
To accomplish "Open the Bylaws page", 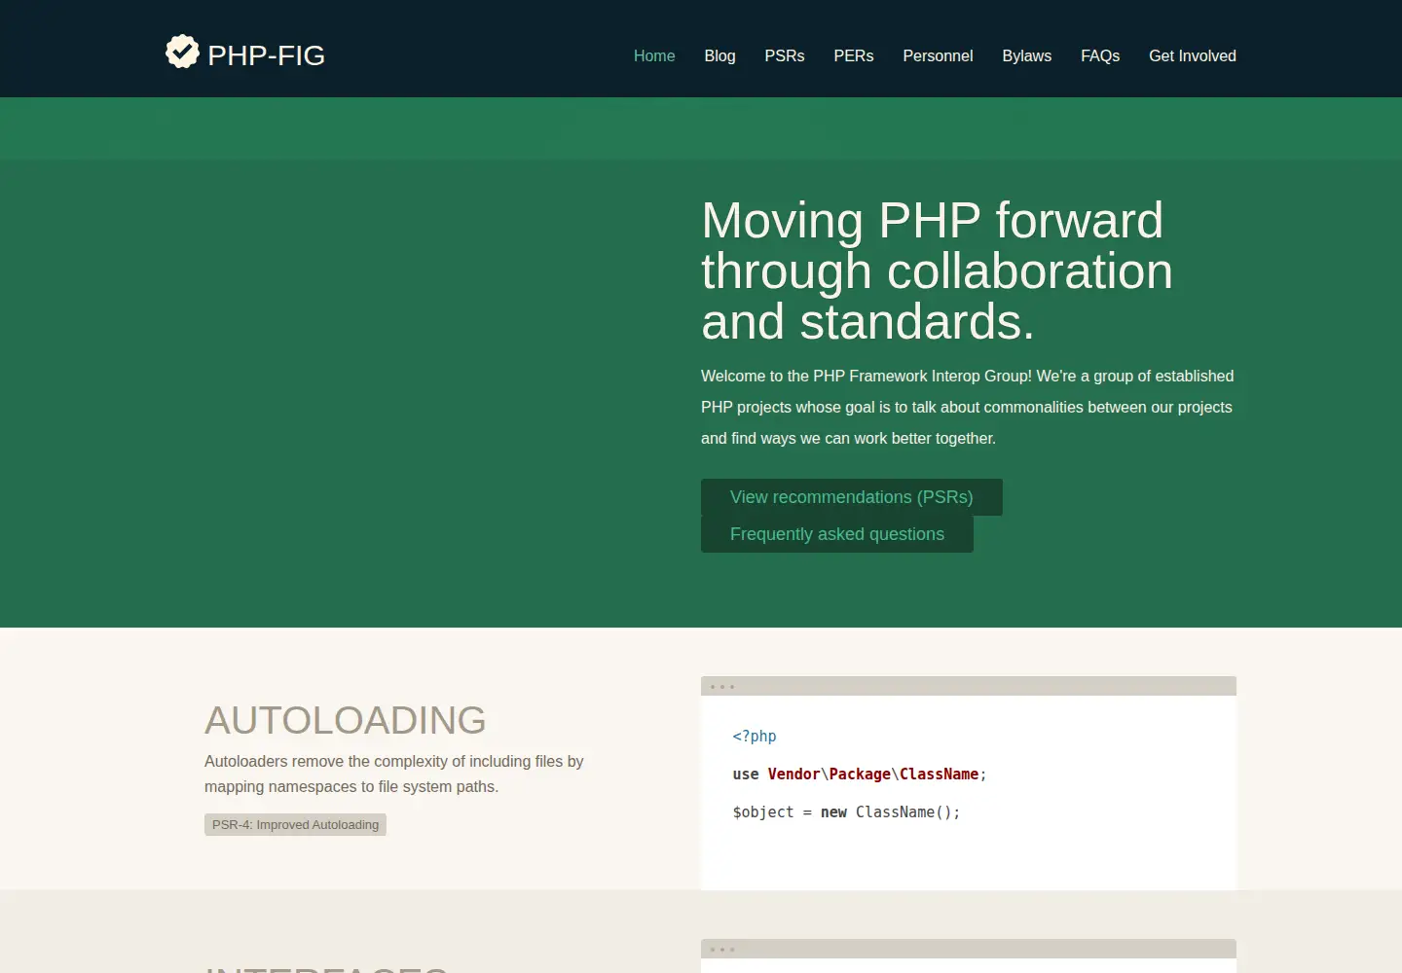I will (x=1027, y=56).
